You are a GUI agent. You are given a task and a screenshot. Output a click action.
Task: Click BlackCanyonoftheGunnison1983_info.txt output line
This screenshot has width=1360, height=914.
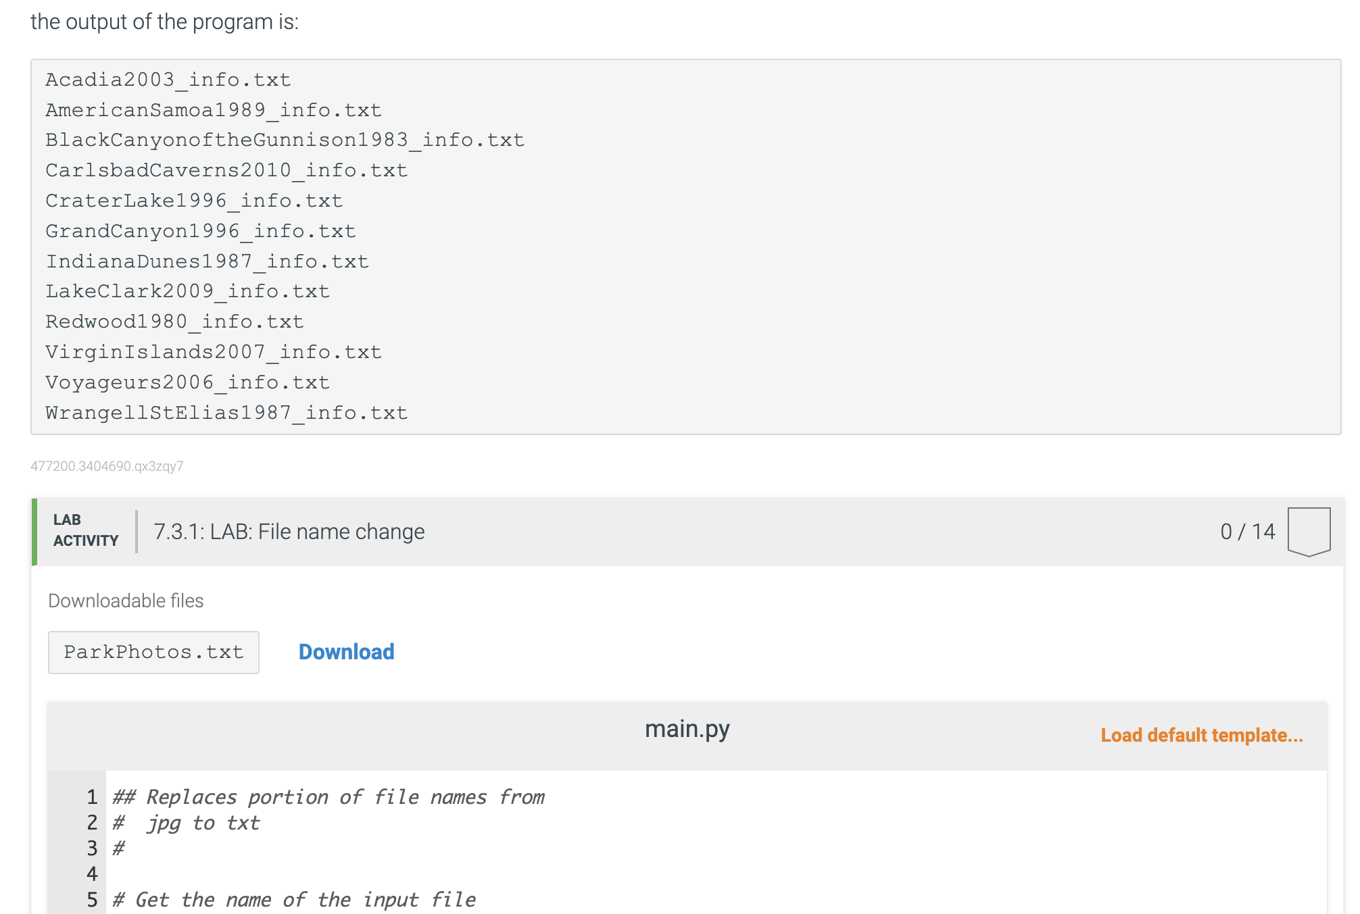[x=285, y=140]
